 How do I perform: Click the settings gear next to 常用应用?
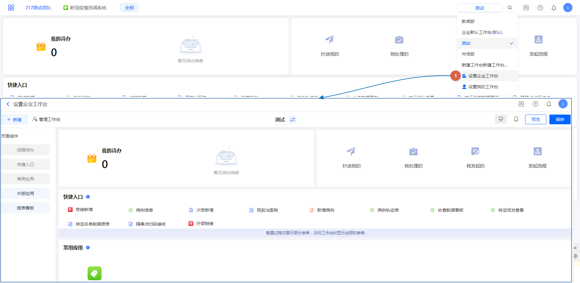pyautogui.click(x=88, y=248)
